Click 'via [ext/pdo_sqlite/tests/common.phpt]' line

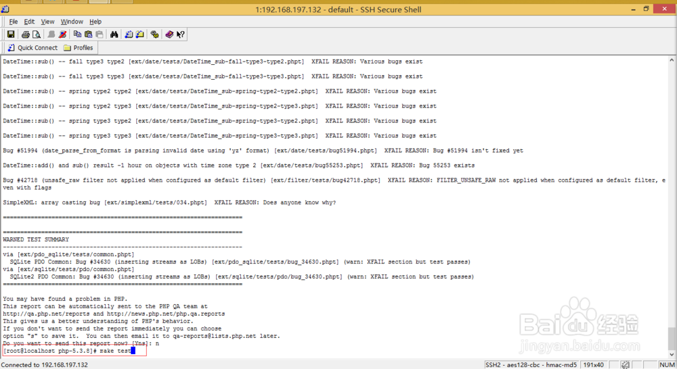click(68, 254)
